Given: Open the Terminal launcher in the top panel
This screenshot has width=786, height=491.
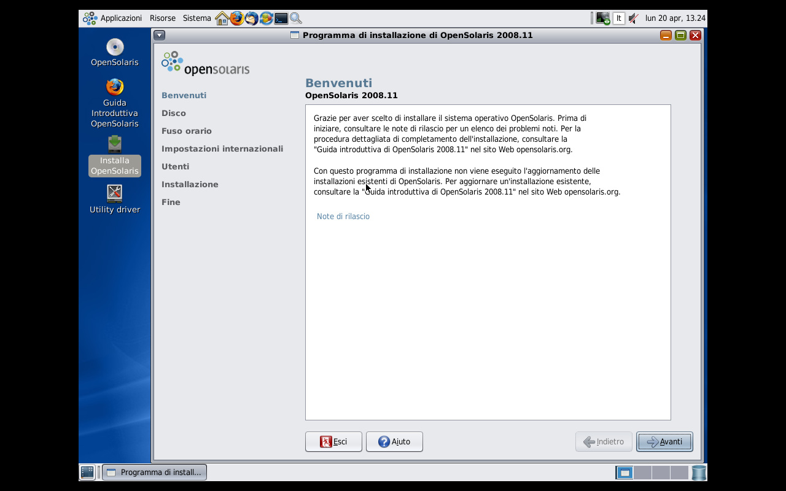Looking at the screenshot, I should (x=281, y=18).
